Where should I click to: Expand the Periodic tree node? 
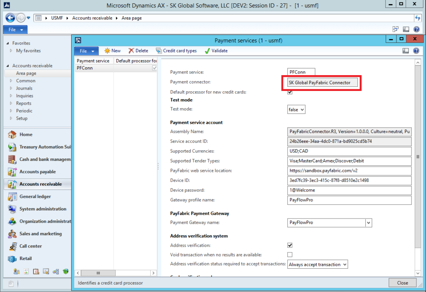pyautogui.click(x=11, y=111)
